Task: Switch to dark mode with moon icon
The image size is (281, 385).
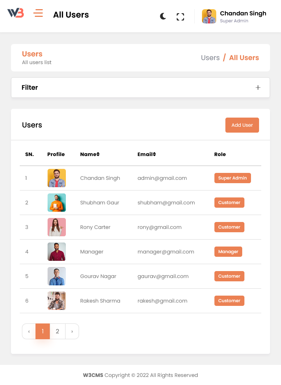Action: click(163, 16)
